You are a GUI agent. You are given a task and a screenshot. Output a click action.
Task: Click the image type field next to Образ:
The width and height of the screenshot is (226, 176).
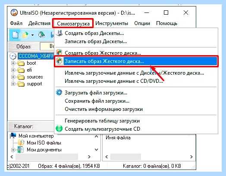pyautogui.click(x=47, y=46)
